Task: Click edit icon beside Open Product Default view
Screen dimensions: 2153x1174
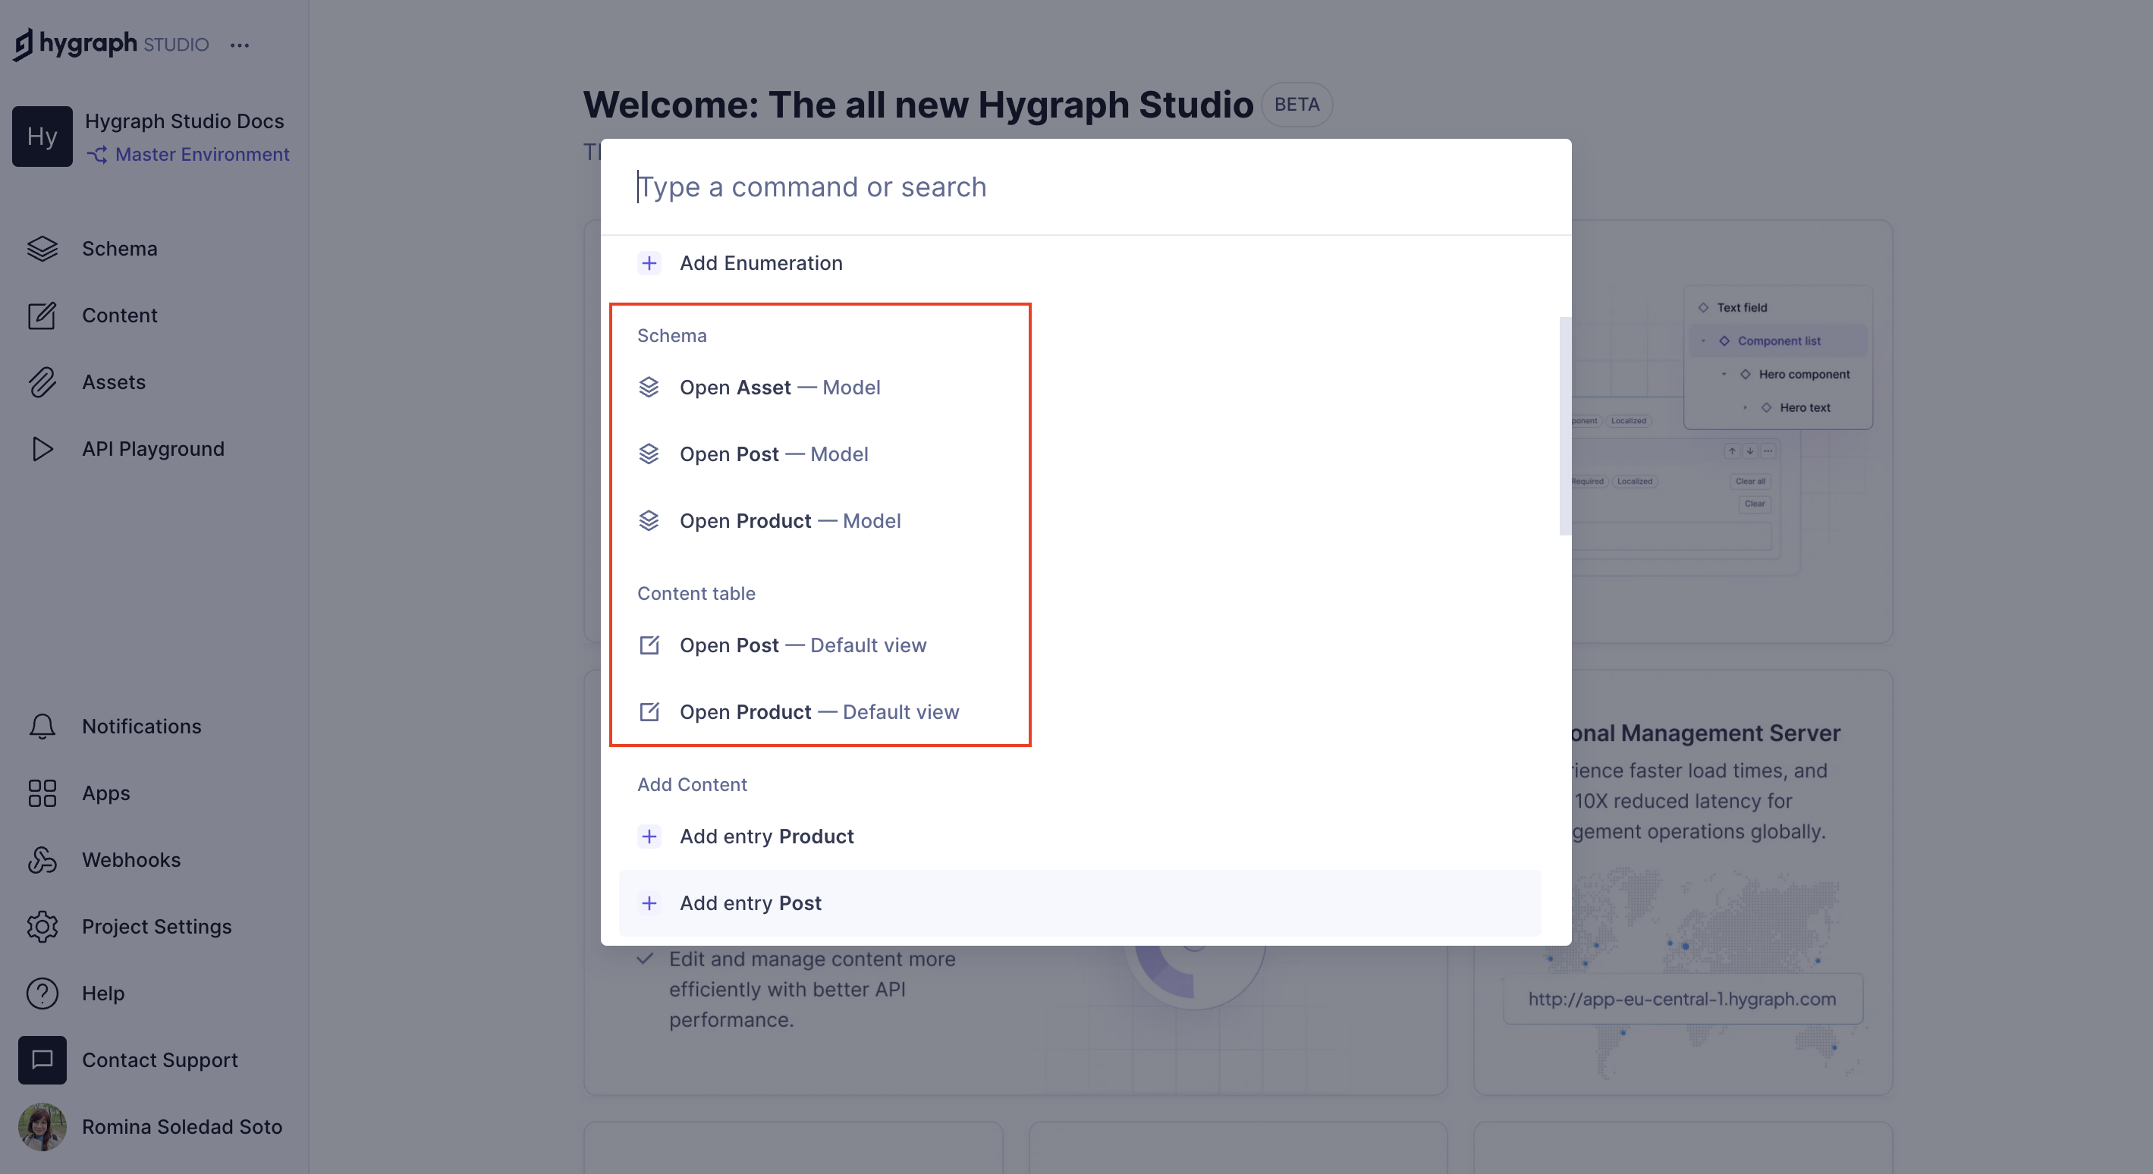Action: [649, 712]
